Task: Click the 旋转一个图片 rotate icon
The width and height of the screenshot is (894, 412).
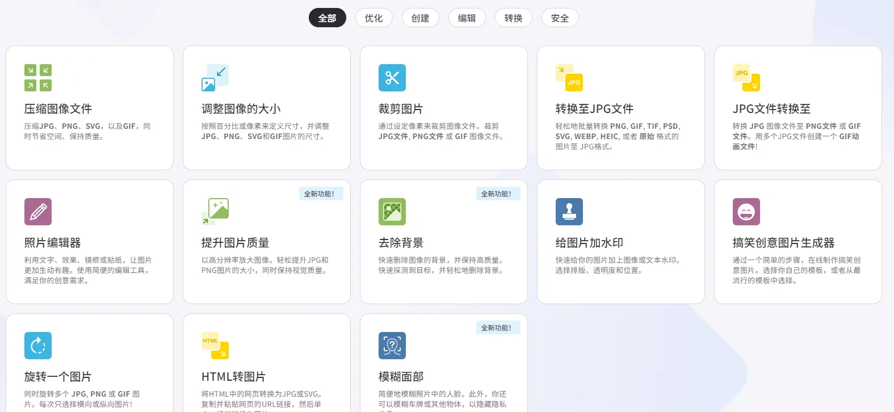Action: click(x=38, y=346)
